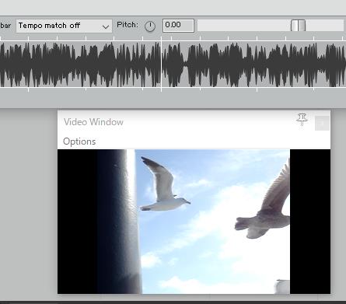346x304 pixels.
Task: Pin the Video Window
Action: pyautogui.click(x=302, y=120)
